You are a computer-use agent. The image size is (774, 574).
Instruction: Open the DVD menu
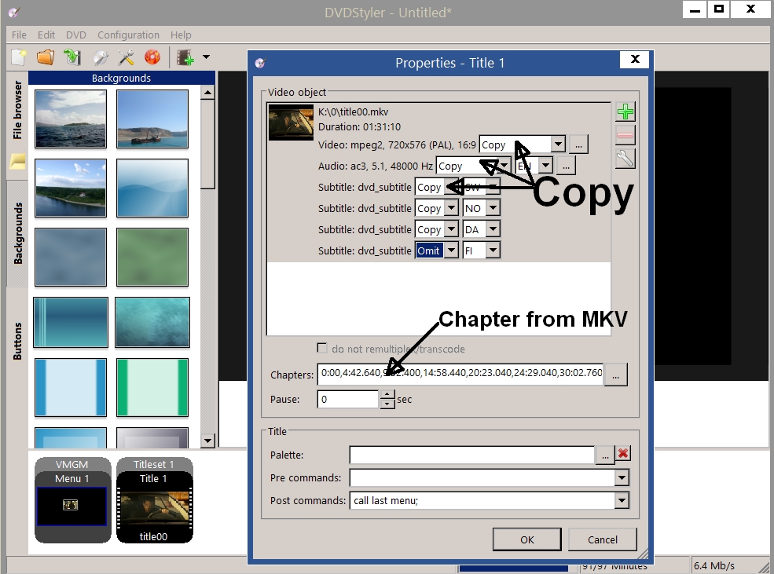(x=76, y=35)
